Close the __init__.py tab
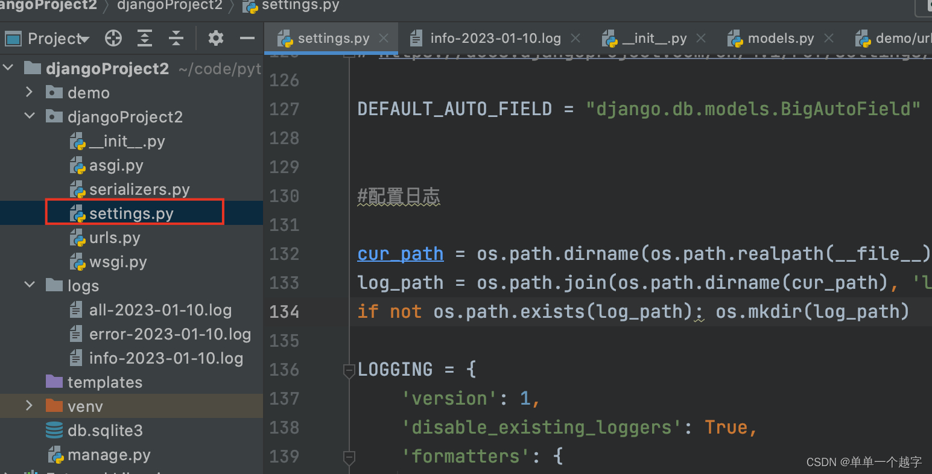The width and height of the screenshot is (932, 474). point(701,38)
